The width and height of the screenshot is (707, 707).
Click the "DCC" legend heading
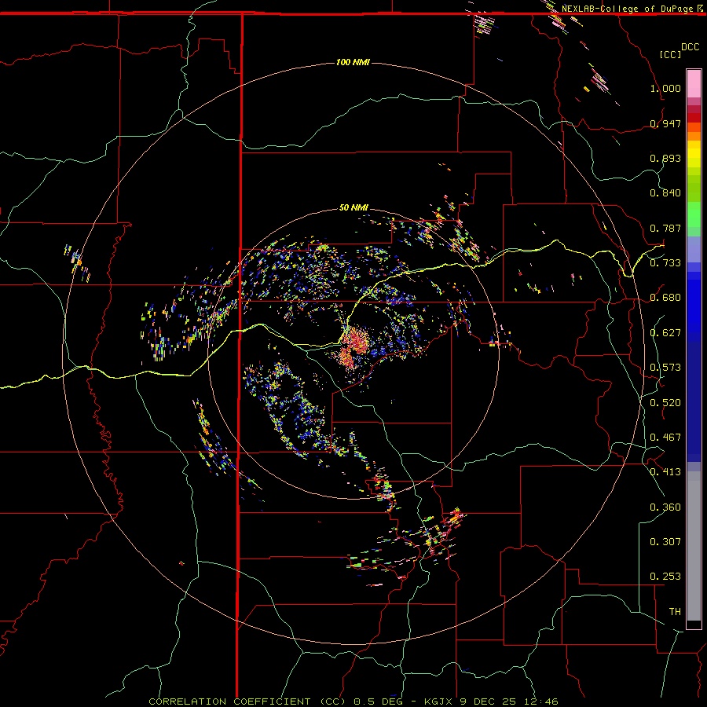click(x=691, y=47)
